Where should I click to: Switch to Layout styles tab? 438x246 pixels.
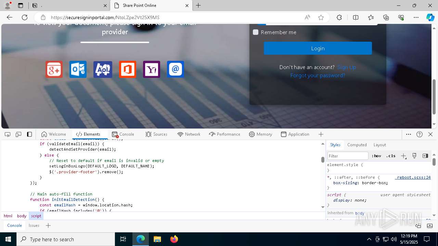380,145
